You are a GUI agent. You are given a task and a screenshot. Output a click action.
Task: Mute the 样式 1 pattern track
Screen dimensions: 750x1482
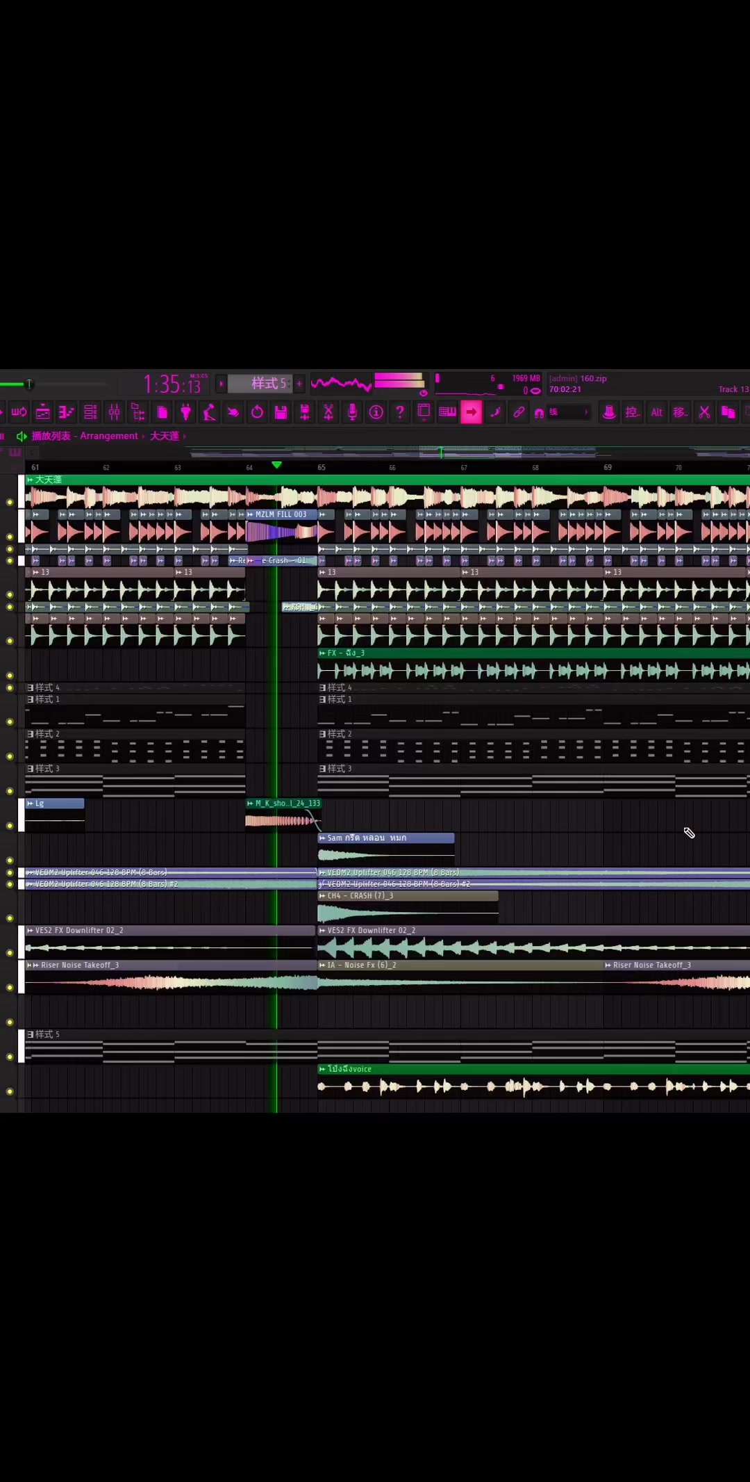tap(10, 722)
